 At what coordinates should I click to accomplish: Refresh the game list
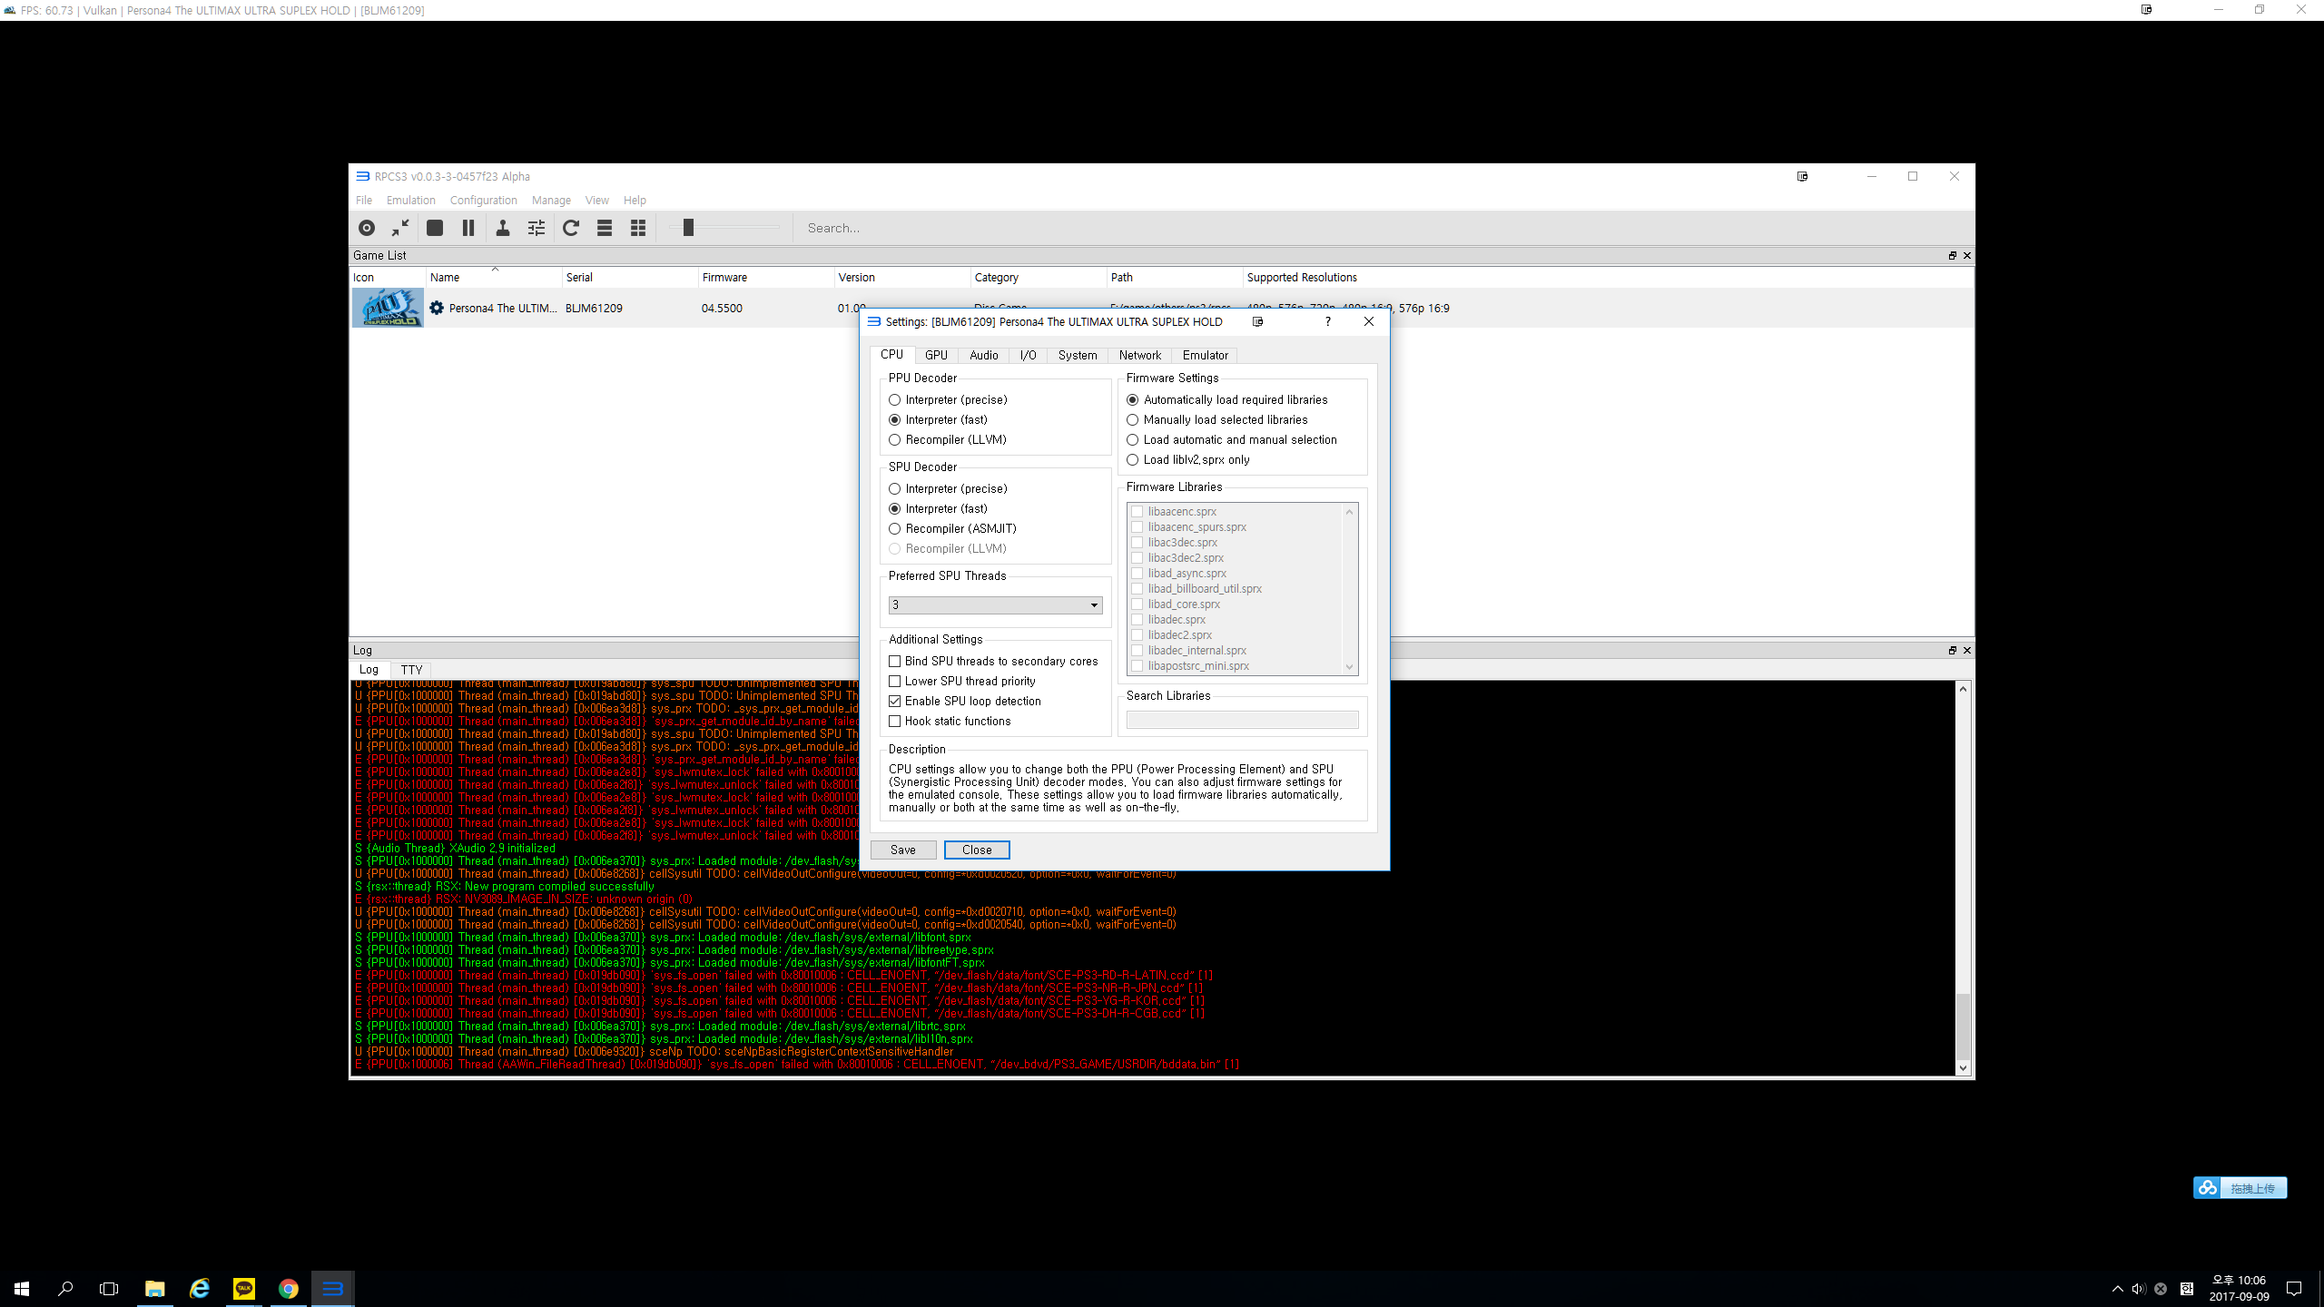click(571, 228)
